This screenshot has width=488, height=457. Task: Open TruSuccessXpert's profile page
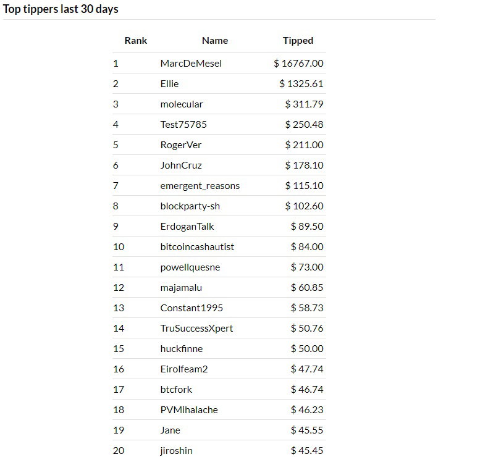click(196, 328)
